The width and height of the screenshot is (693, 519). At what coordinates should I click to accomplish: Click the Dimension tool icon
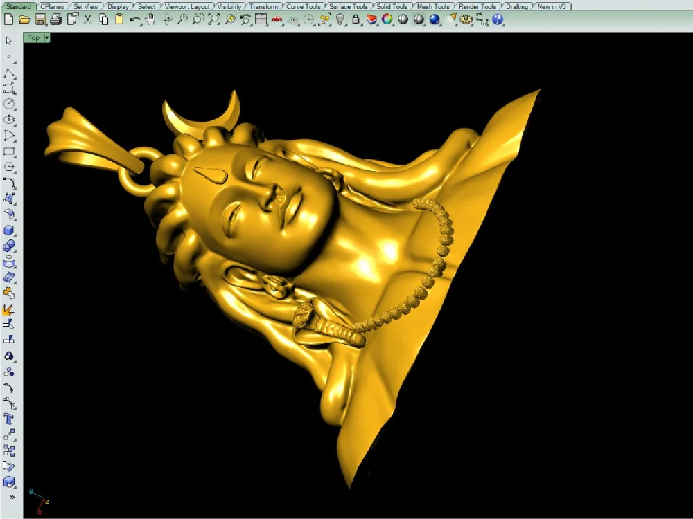482,19
